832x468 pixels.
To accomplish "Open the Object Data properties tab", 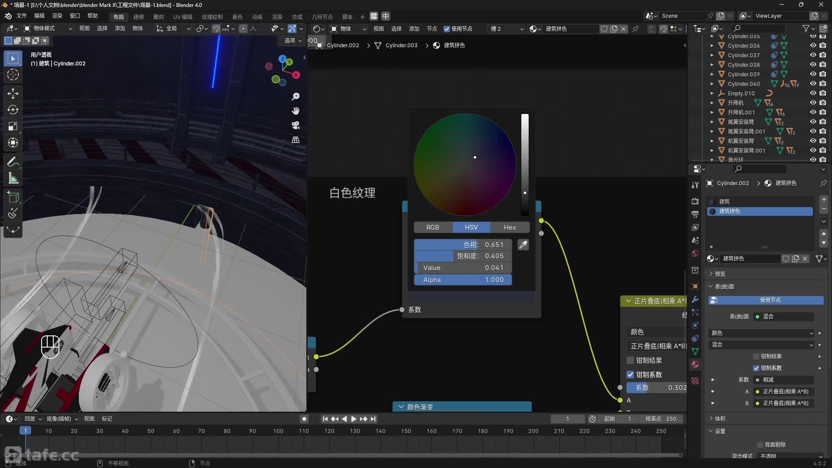I will [x=695, y=351].
